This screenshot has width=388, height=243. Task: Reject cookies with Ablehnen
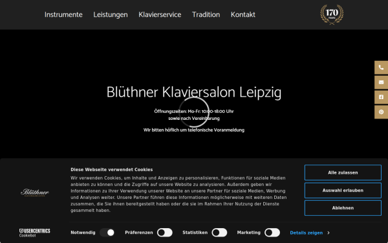point(343,208)
